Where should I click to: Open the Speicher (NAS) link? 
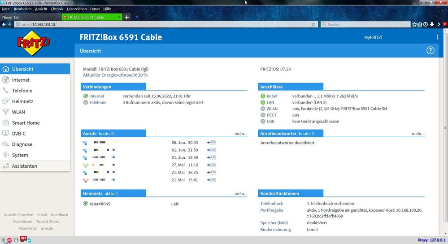pyautogui.click(x=274, y=222)
